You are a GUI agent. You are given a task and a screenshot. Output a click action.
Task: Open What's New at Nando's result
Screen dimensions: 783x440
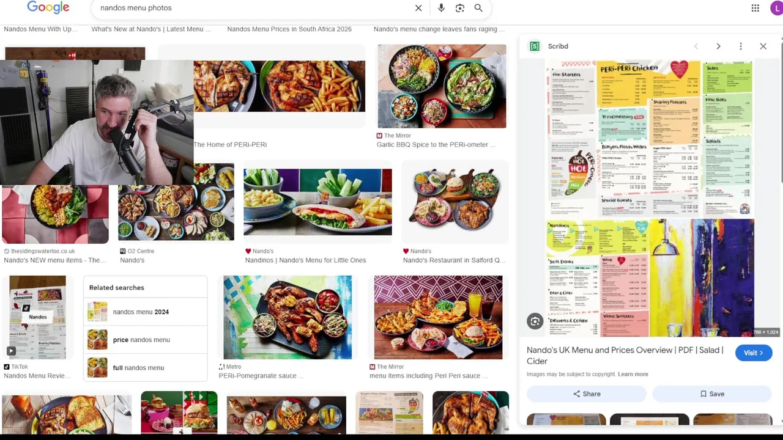(151, 29)
